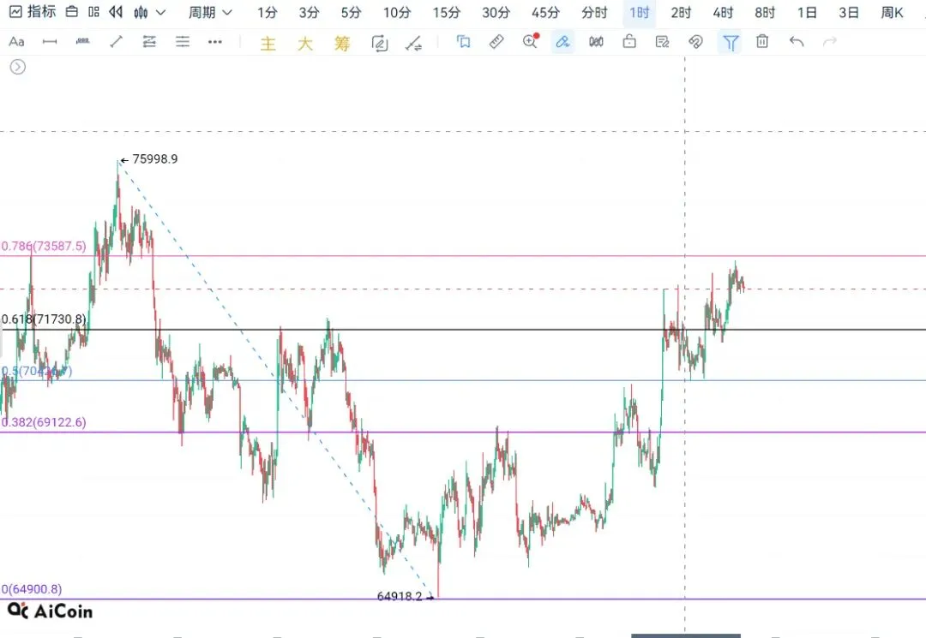Click the time axis date label
This screenshot has height=638, width=926.
686,635
